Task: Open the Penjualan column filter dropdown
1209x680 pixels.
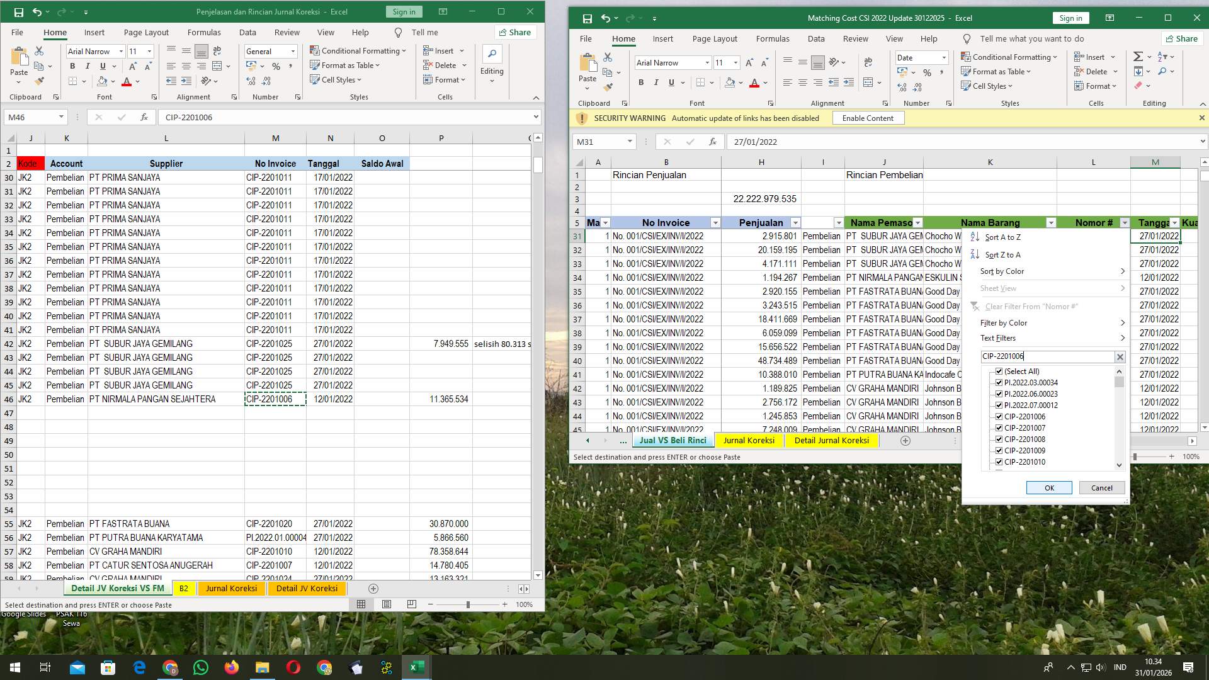Action: point(795,222)
